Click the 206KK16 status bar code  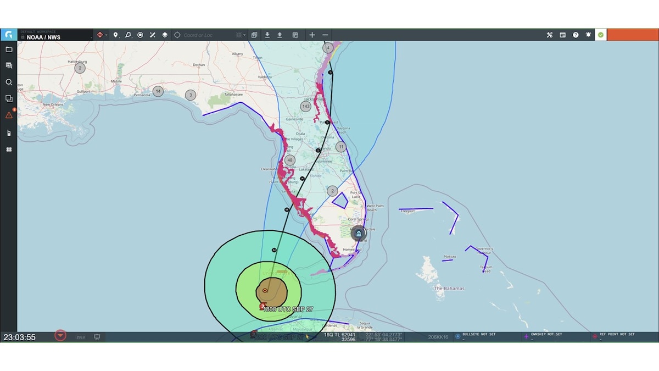pyautogui.click(x=438, y=337)
